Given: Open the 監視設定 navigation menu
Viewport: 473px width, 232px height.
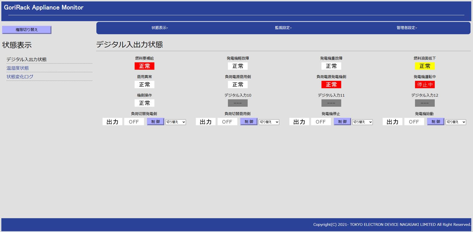Looking at the screenshot, I should (x=283, y=28).
